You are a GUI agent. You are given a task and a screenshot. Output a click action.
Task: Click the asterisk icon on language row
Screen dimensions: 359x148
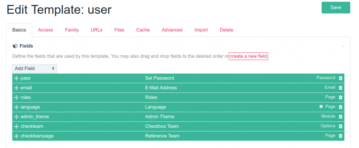(x=321, y=107)
